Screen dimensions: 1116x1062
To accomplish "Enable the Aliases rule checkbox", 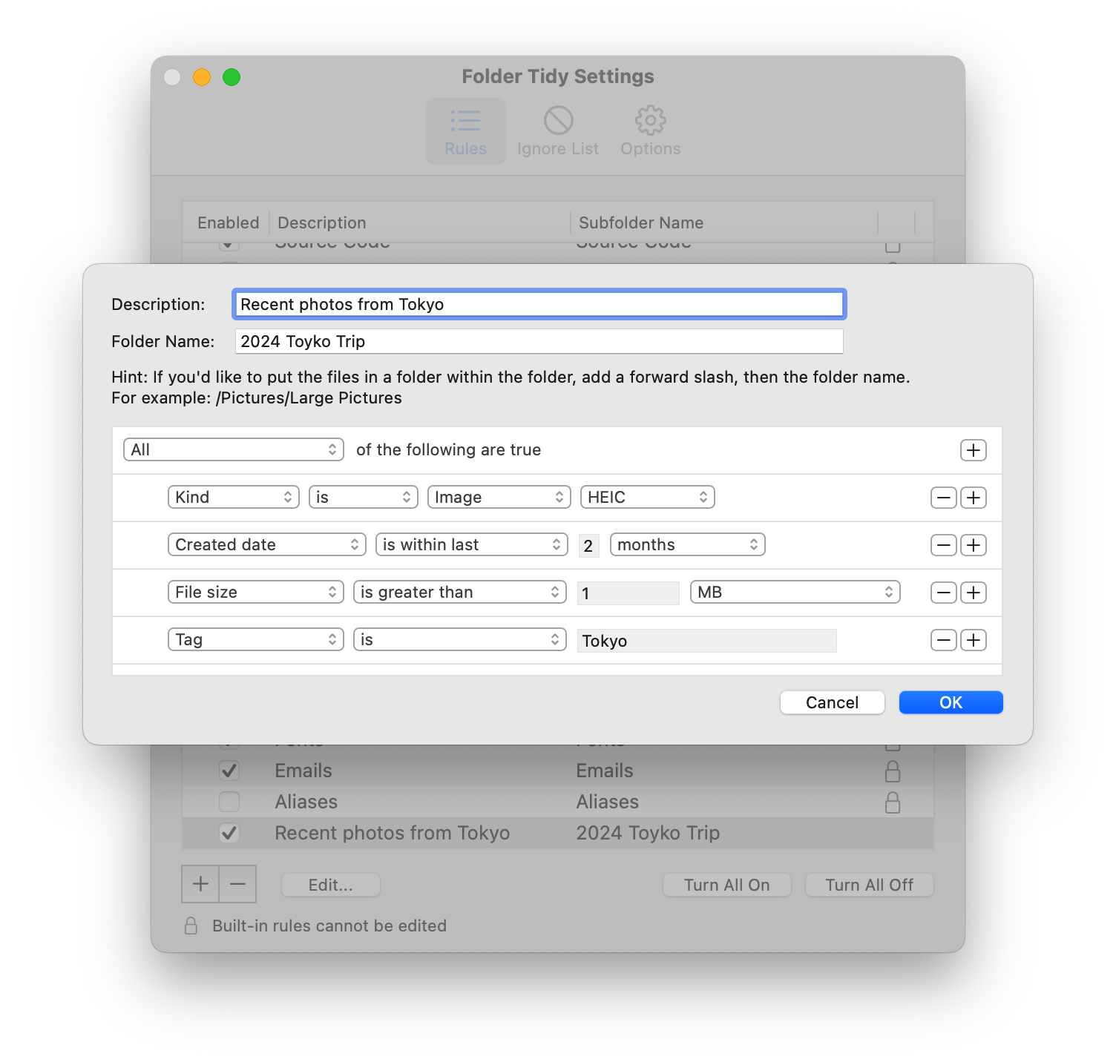I will (x=229, y=802).
